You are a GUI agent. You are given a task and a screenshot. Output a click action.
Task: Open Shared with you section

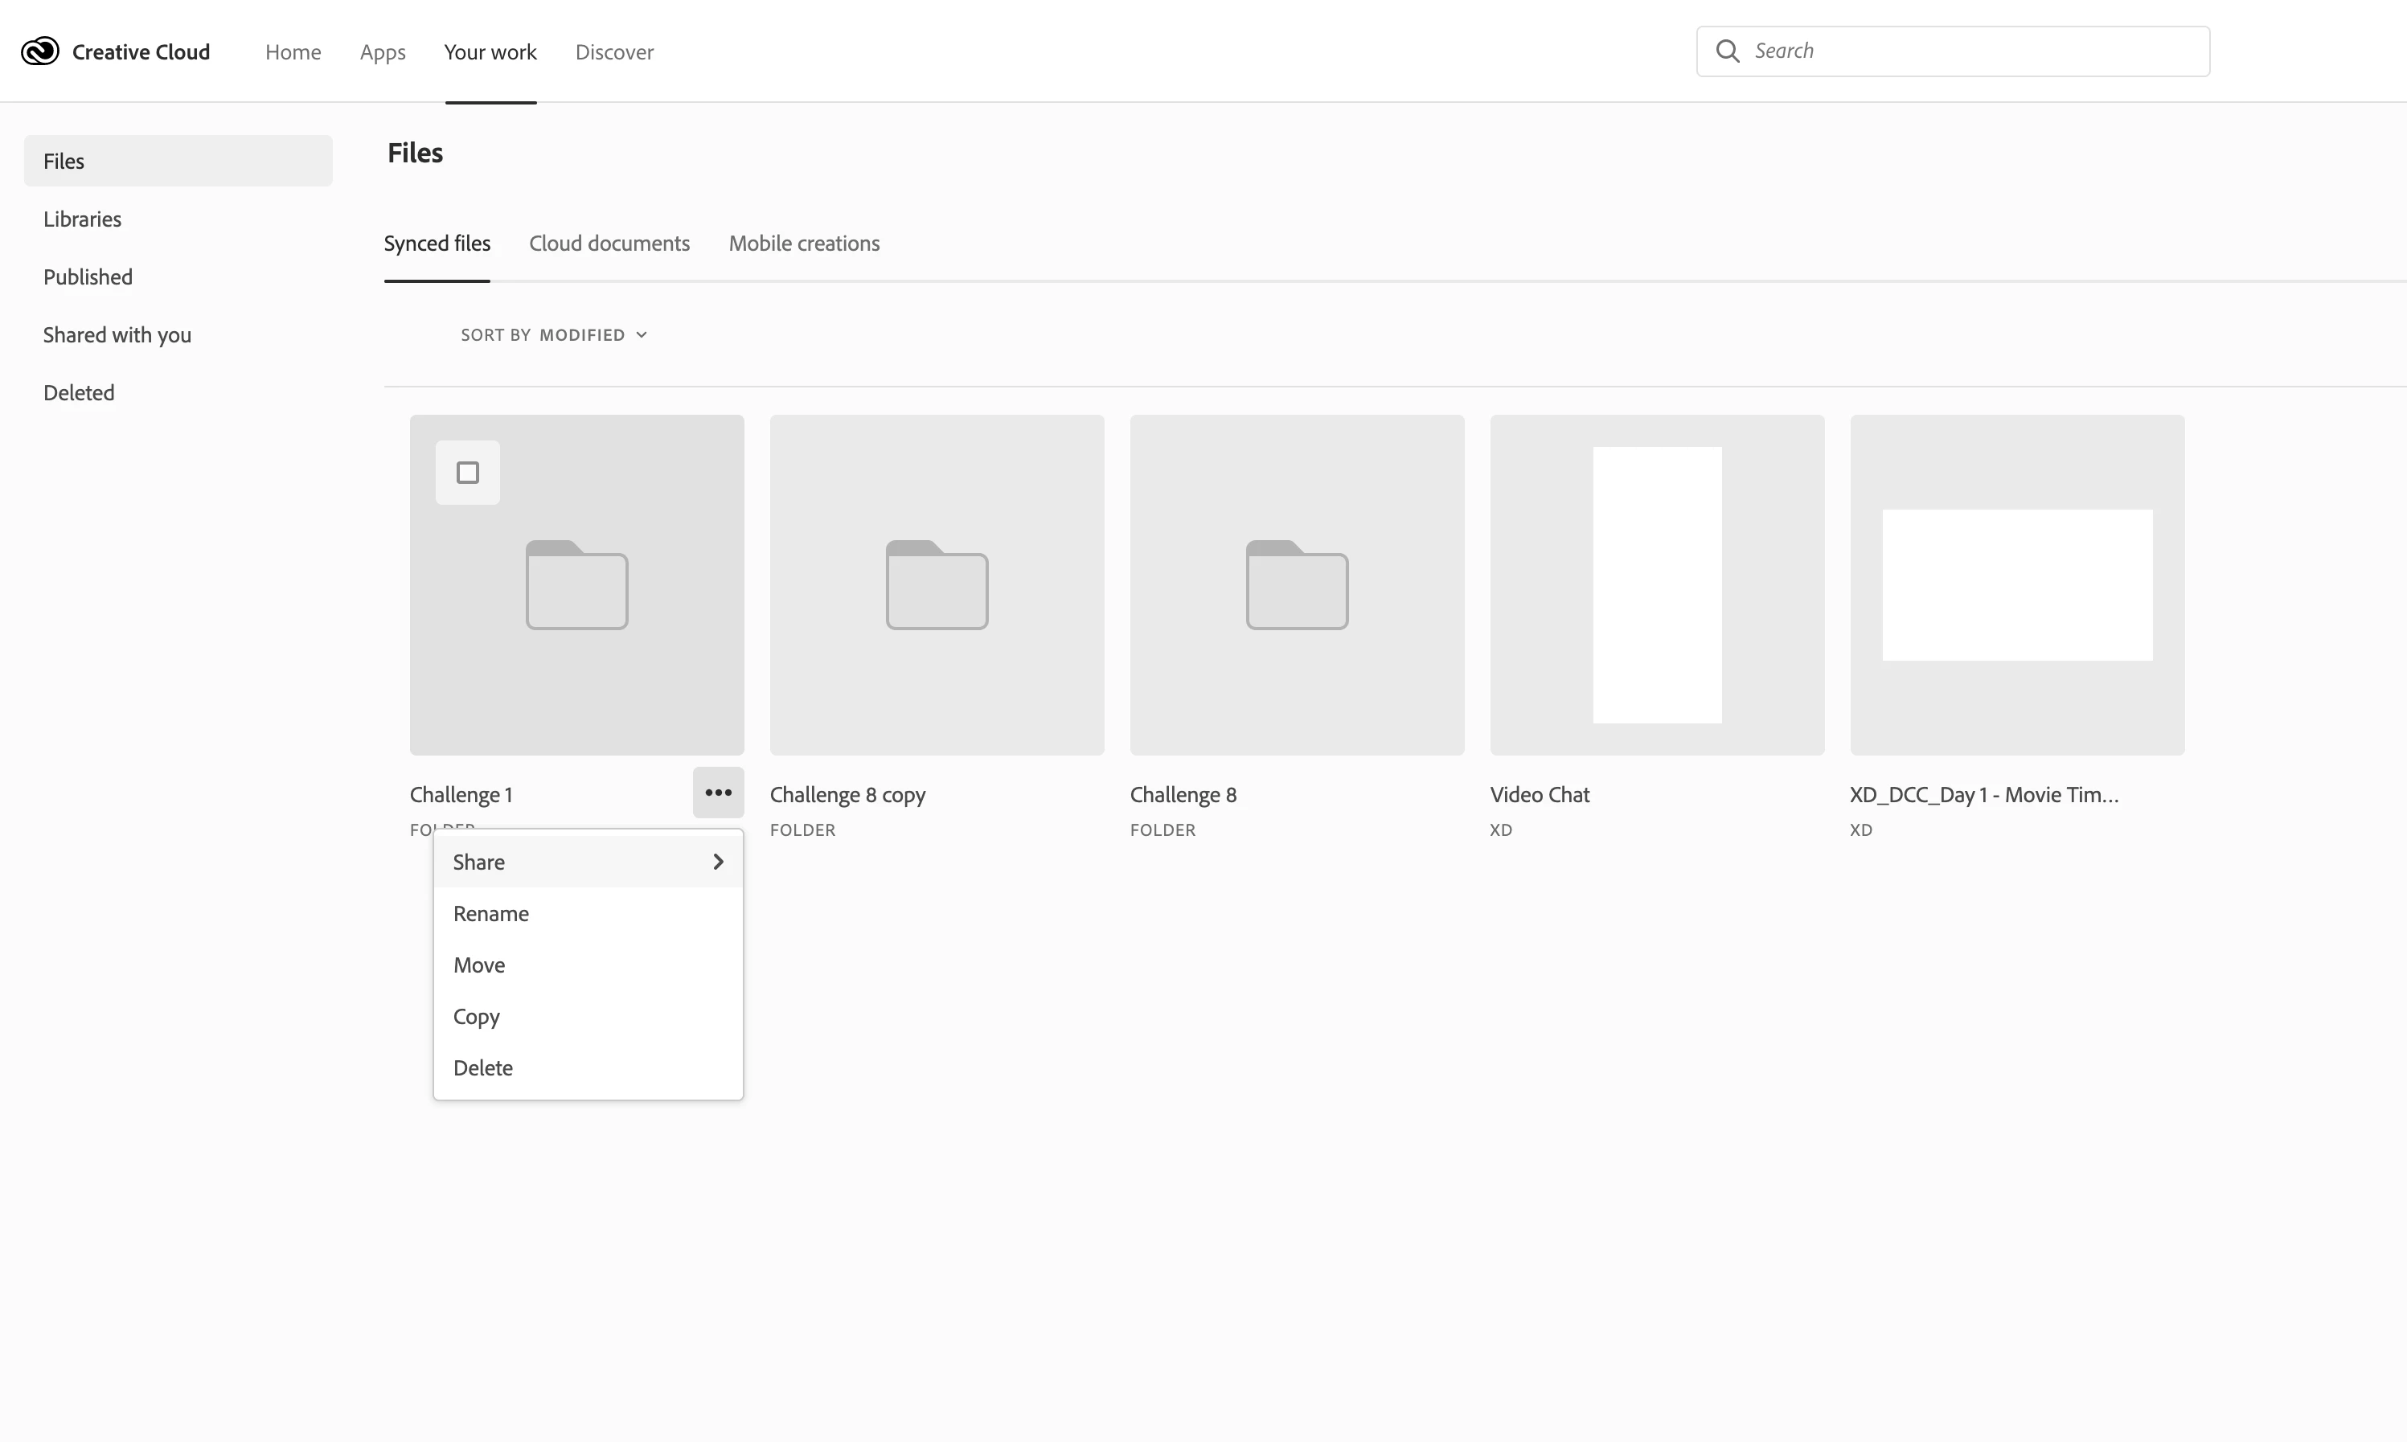pos(117,335)
